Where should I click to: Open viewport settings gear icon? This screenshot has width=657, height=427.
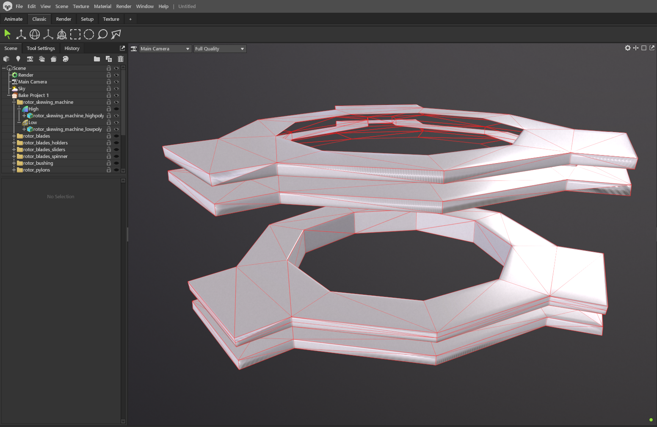click(x=628, y=48)
